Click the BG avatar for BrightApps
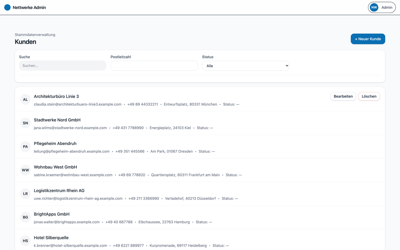Image resolution: width=400 pixels, height=250 pixels. pos(25,217)
